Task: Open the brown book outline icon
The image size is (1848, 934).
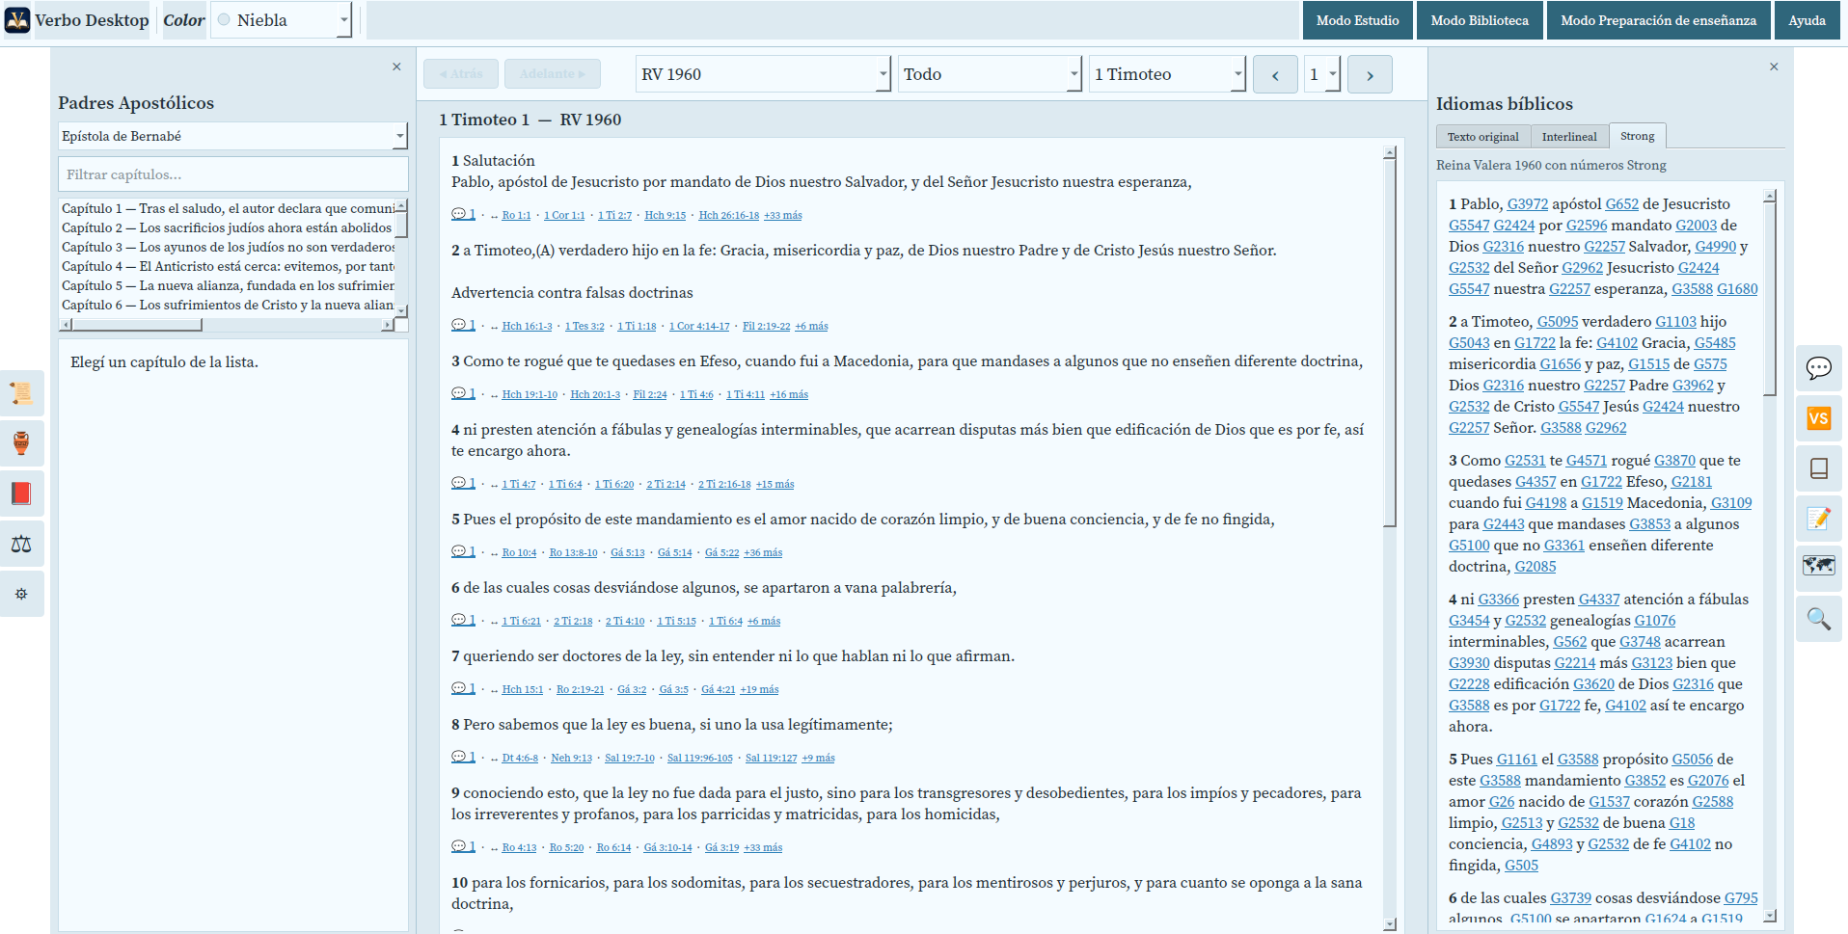Action: pos(1819,468)
